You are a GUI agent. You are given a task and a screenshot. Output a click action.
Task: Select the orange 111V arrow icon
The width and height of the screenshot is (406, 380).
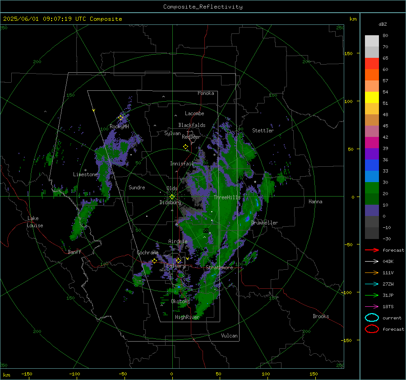[372, 272]
